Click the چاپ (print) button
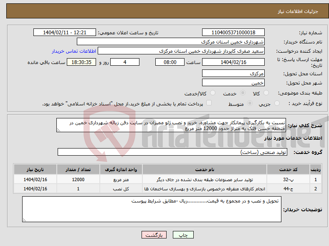This screenshot has height=246, width=329. pos(183,235)
